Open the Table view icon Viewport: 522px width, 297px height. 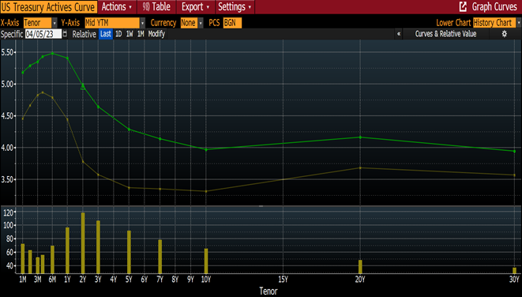click(x=145, y=6)
